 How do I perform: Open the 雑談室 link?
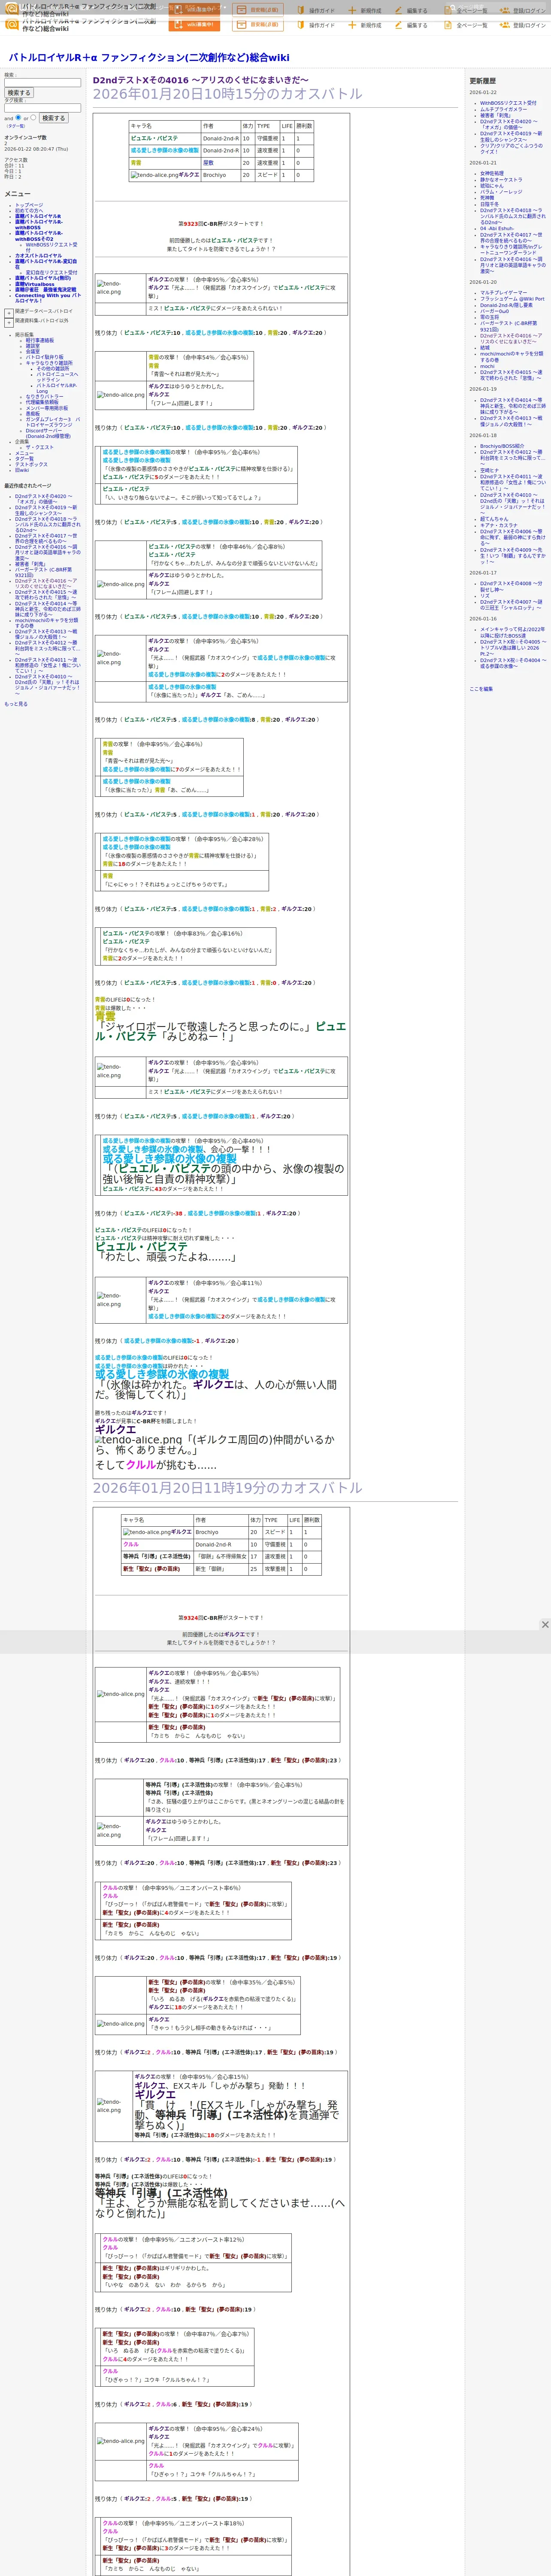(33, 346)
